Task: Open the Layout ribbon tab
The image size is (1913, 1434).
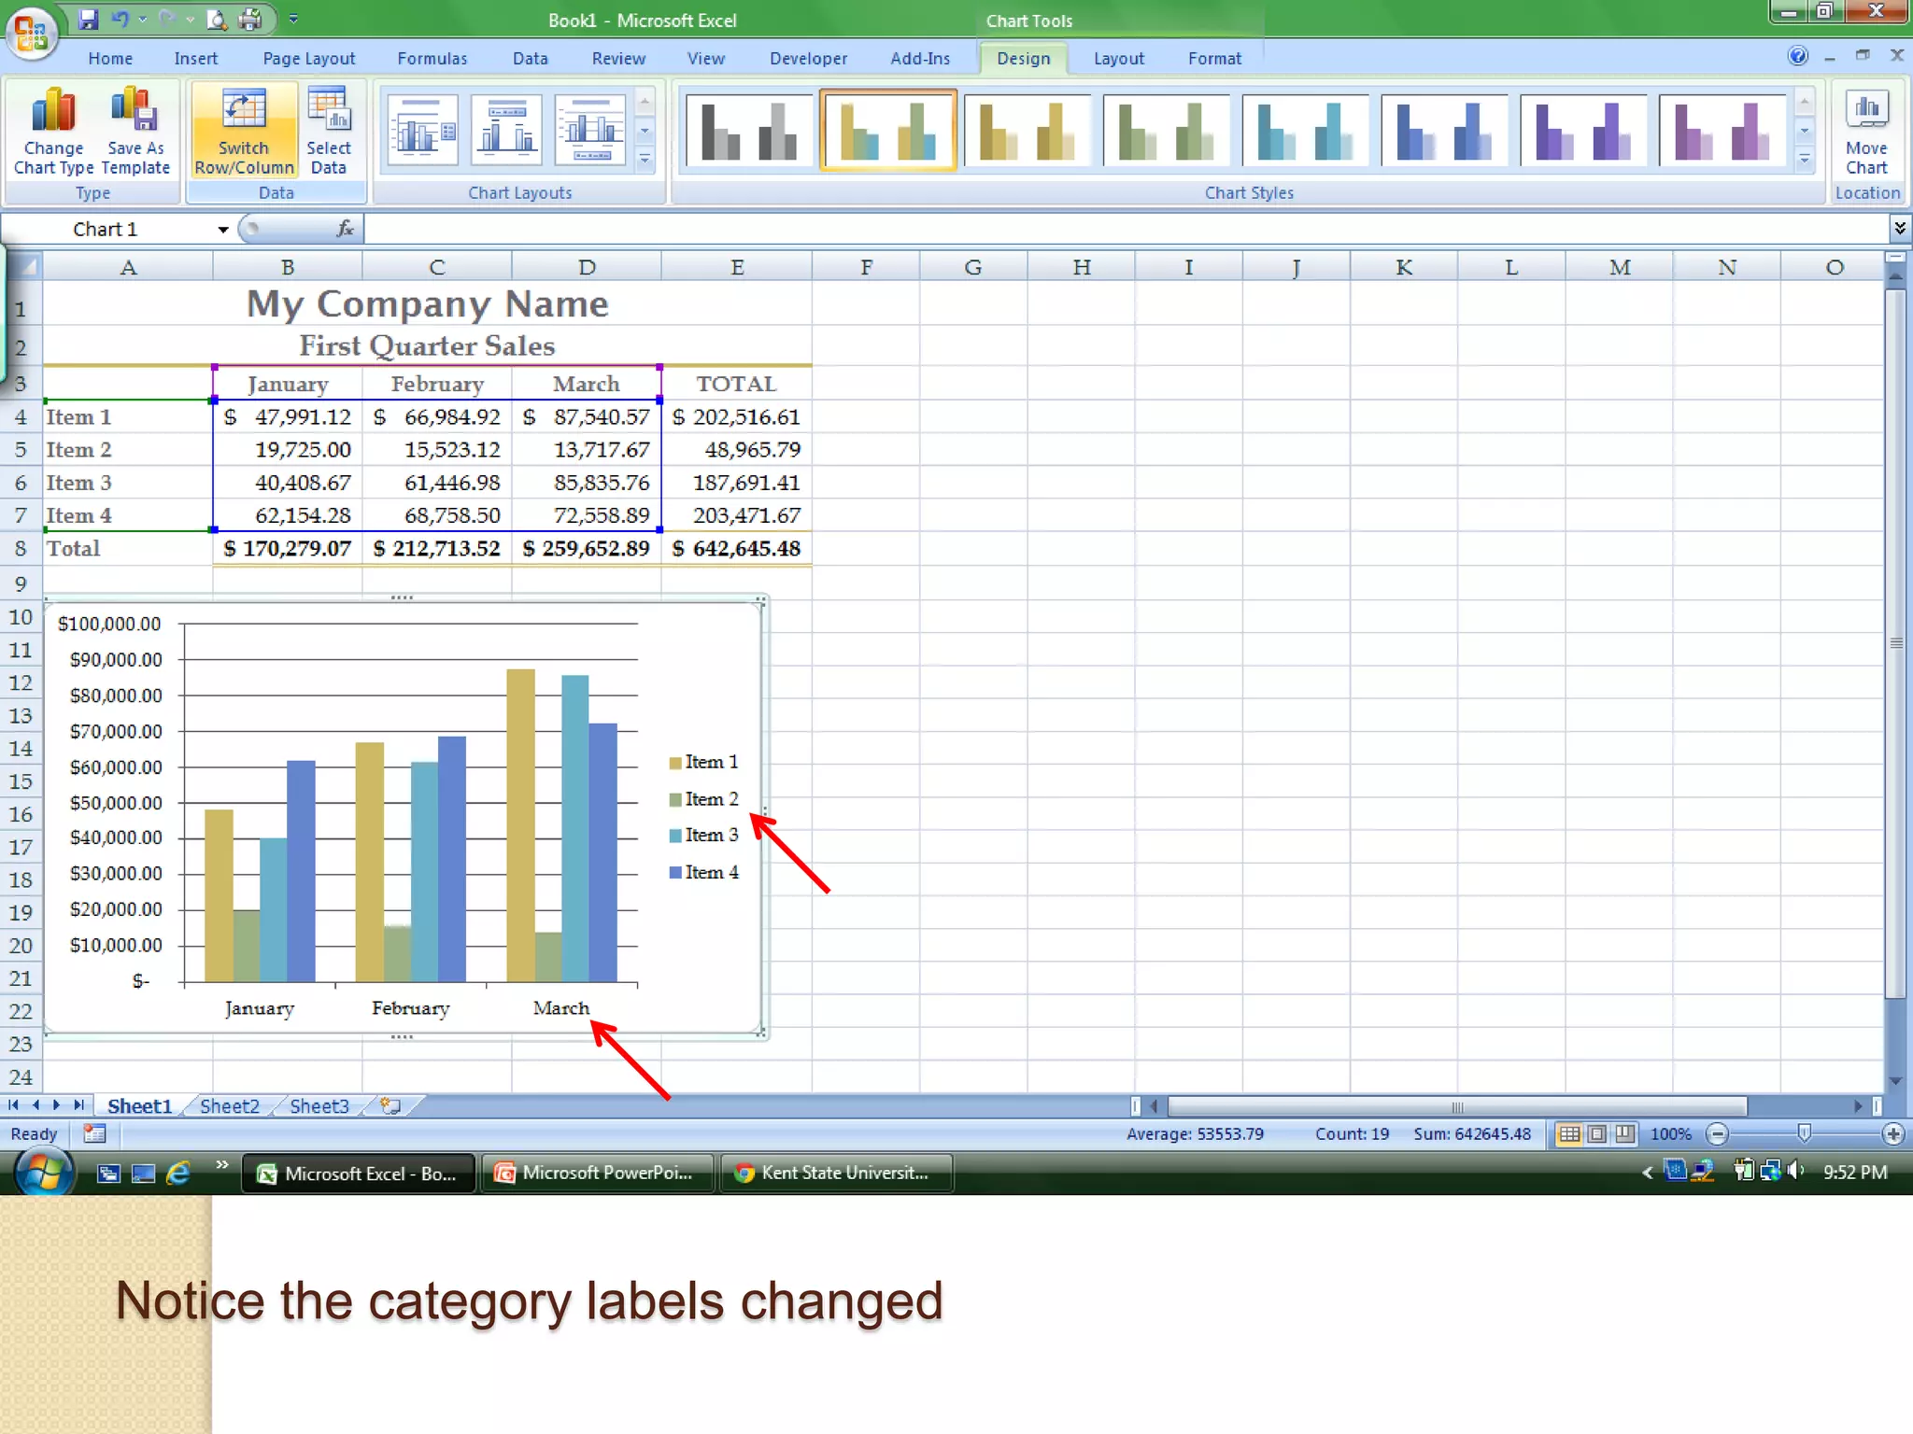Action: pyautogui.click(x=1118, y=58)
